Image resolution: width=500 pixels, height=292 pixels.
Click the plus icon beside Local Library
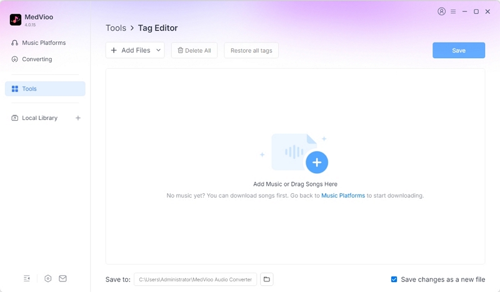tap(77, 118)
